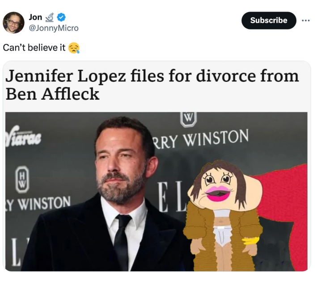Open the three-dot more options menu

306,21
